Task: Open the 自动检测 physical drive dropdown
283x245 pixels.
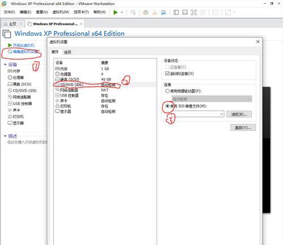Action: click(x=212, y=99)
